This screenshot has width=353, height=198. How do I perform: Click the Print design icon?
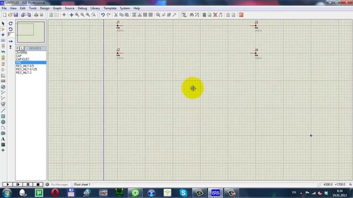tap(36, 15)
